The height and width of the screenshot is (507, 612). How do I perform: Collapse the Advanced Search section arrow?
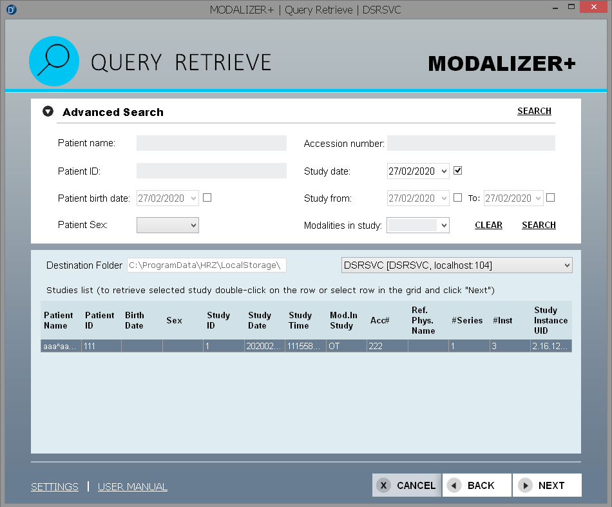click(x=48, y=111)
